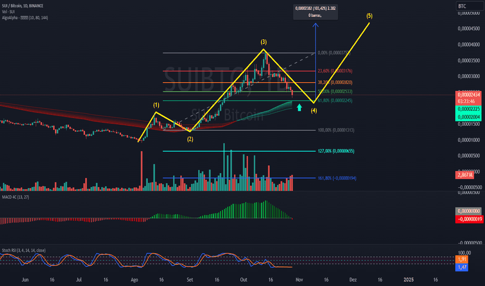The image size is (485, 286).
Task: Click the wave (1) label
Action: coord(156,105)
